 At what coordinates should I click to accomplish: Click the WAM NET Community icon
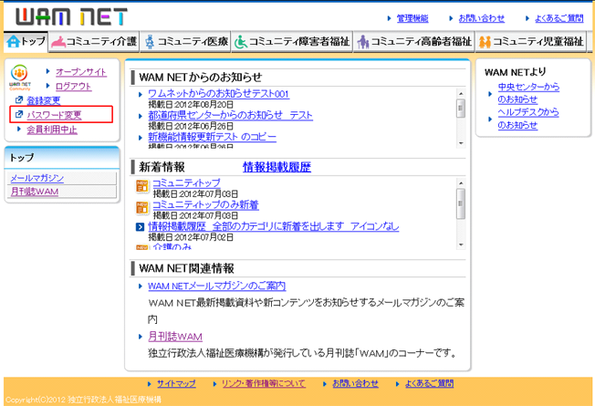19,78
